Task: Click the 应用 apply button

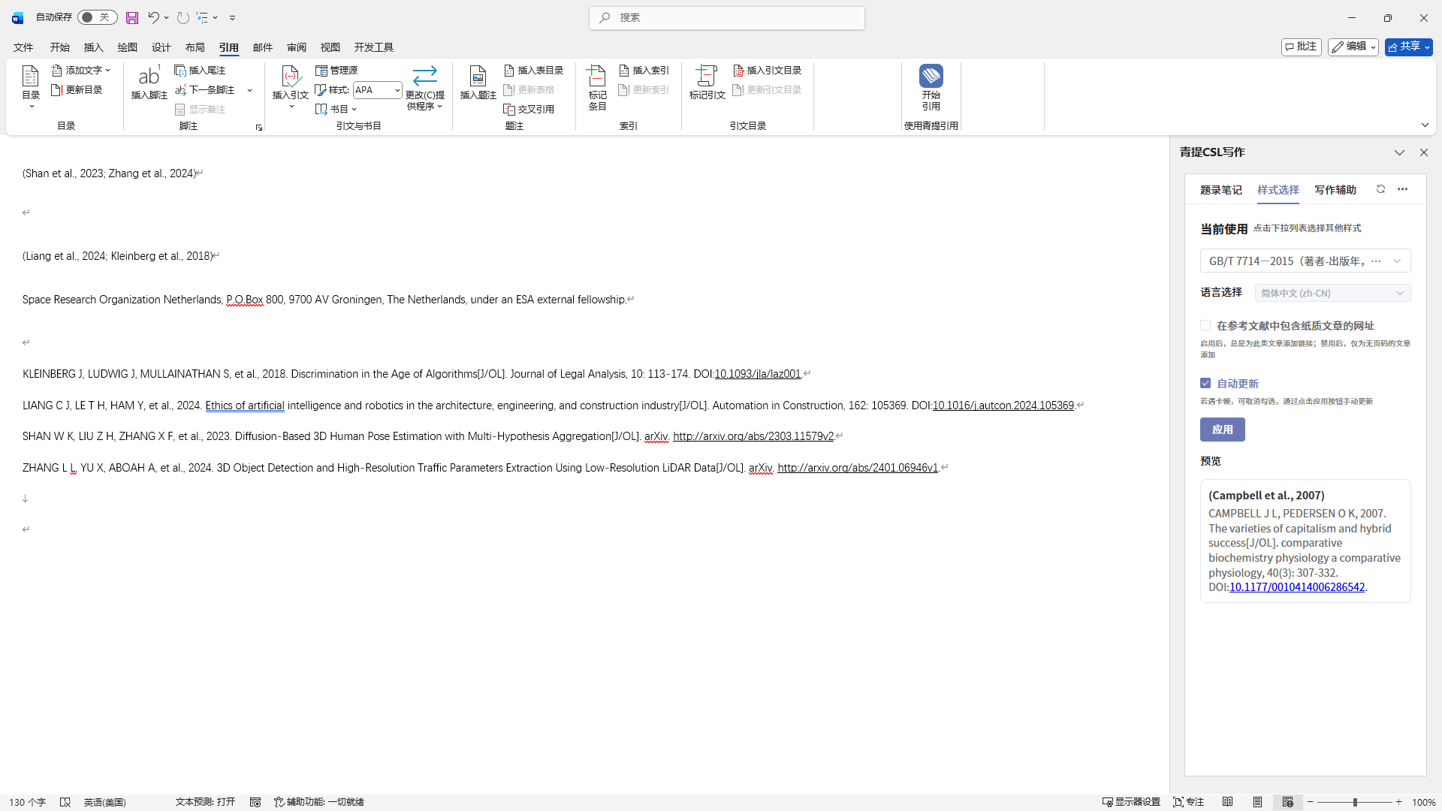Action: point(1222,430)
